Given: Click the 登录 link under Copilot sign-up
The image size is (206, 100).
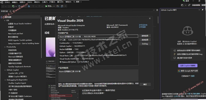Looking at the screenshot, I should pyautogui.click(x=193, y=76).
